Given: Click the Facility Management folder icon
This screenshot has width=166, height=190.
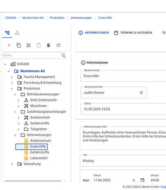Looking at the screenshot, I should click(x=20, y=77).
